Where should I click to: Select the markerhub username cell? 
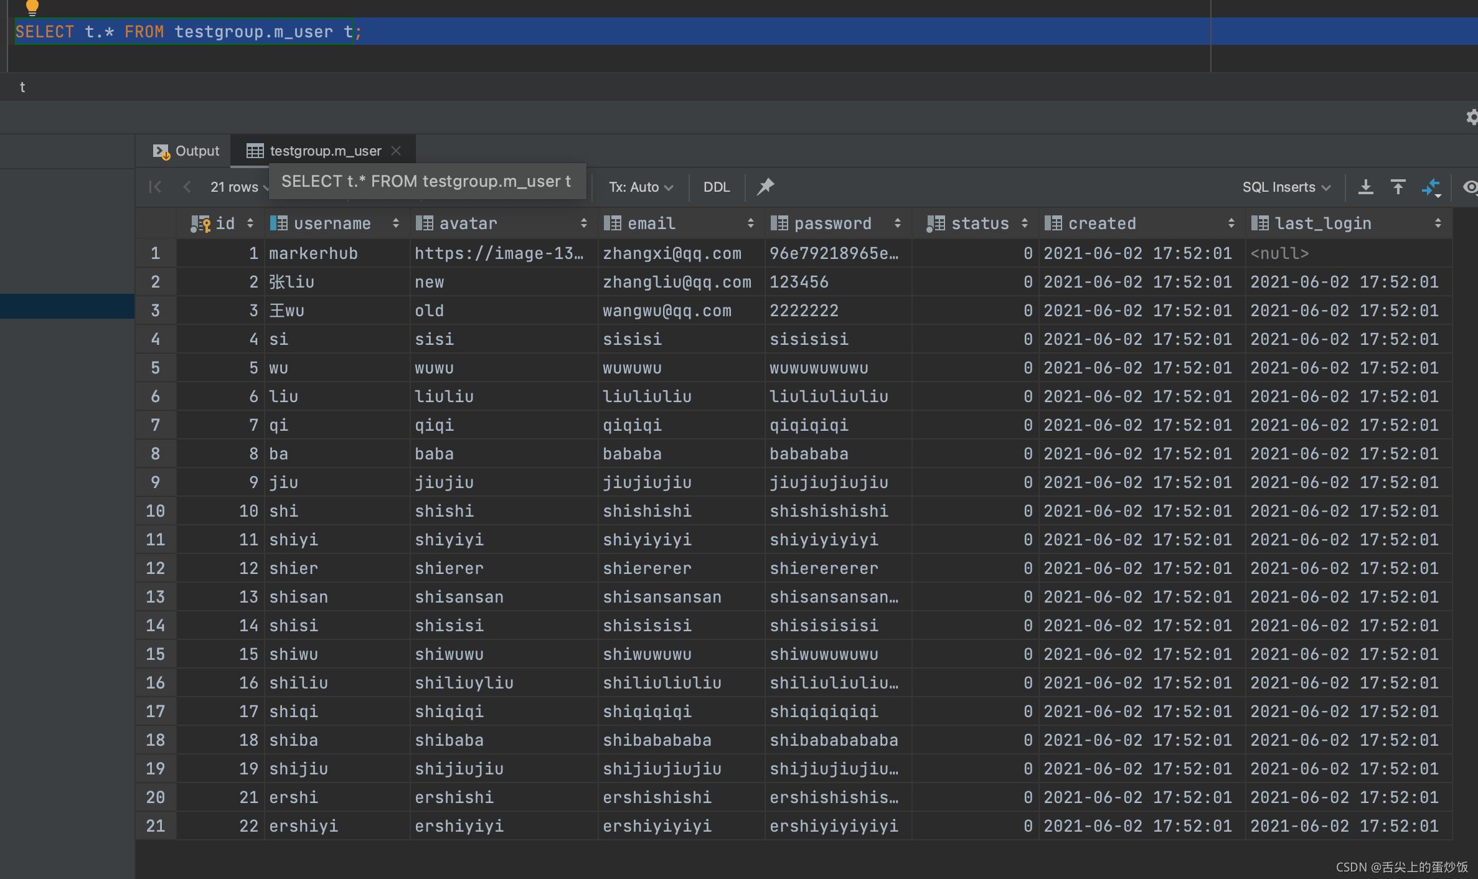(x=313, y=253)
